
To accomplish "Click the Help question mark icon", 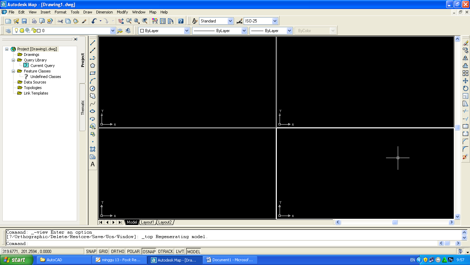I will pos(181,21).
